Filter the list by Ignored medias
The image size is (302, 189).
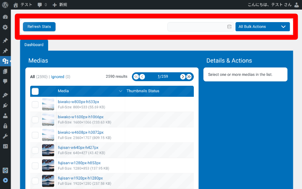[x=57, y=77]
